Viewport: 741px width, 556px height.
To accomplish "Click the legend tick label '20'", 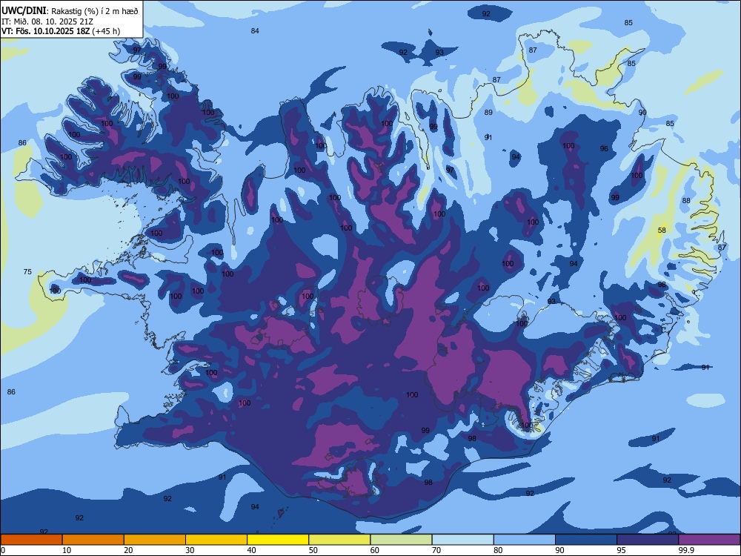I will [x=128, y=550].
